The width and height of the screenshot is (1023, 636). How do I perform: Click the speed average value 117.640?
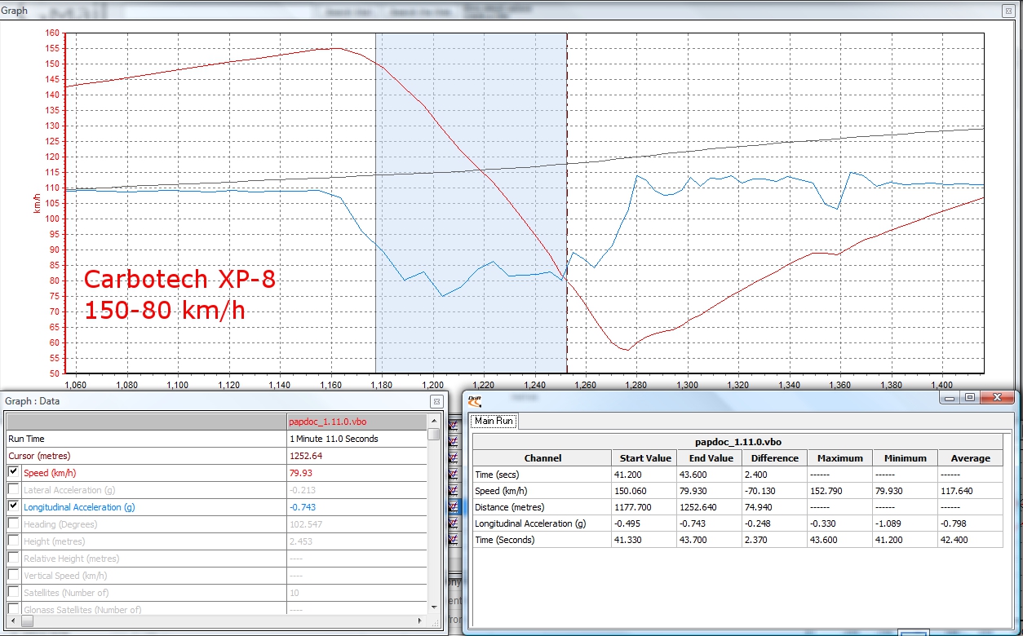click(x=958, y=491)
